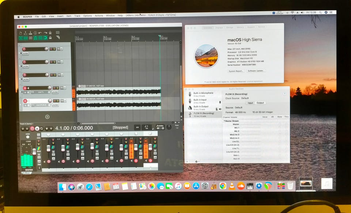Mute the master track in mixer

[39, 141]
